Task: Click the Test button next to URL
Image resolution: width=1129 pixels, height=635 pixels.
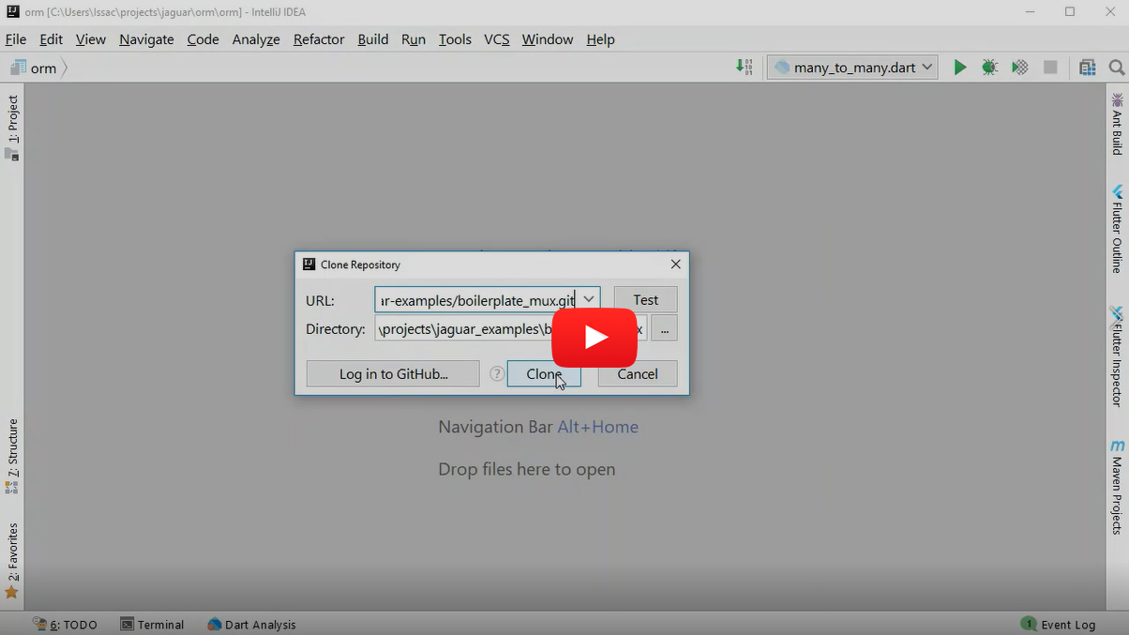Action: [645, 300]
